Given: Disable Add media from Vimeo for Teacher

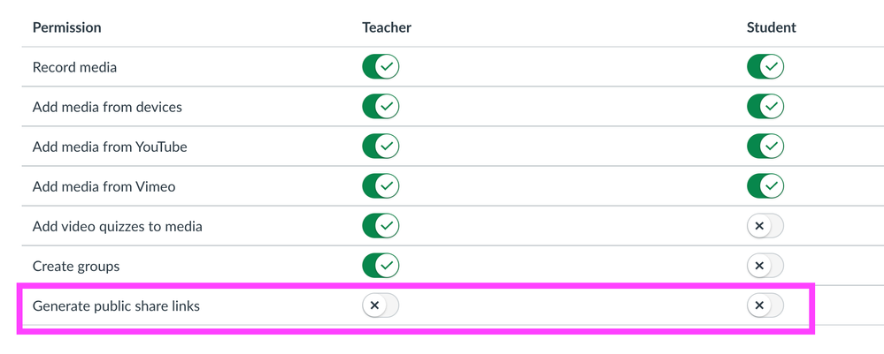Looking at the screenshot, I should click(381, 186).
